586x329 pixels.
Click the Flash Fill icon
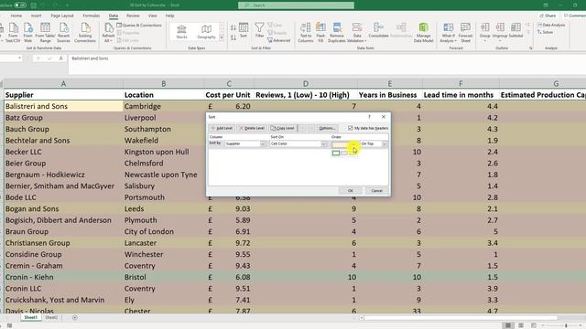[320, 32]
